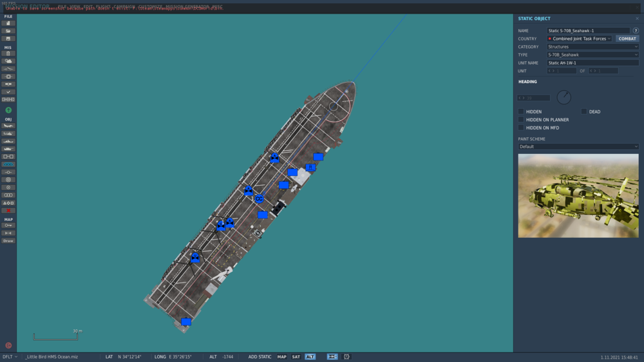Switch map mode to ALT
Image resolution: width=644 pixels, height=362 pixels.
point(310,357)
